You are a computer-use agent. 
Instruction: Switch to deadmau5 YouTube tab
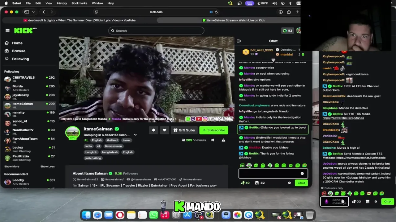(80, 20)
